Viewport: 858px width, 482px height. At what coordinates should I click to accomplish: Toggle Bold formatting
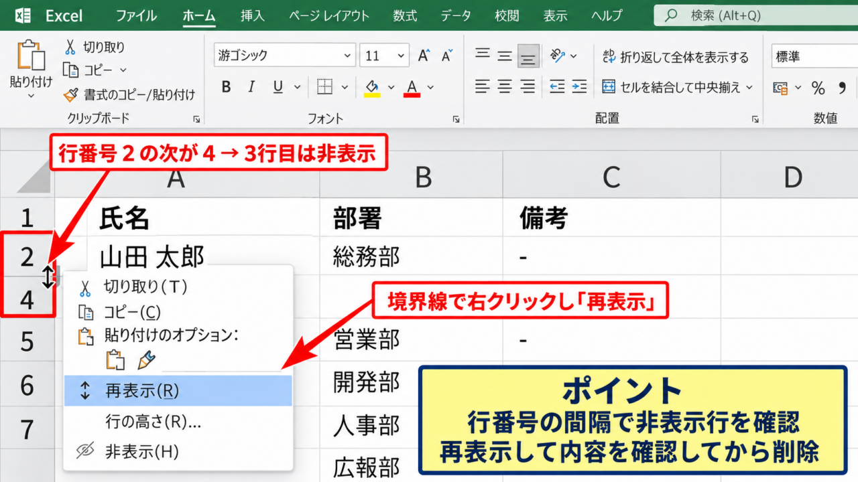click(226, 87)
